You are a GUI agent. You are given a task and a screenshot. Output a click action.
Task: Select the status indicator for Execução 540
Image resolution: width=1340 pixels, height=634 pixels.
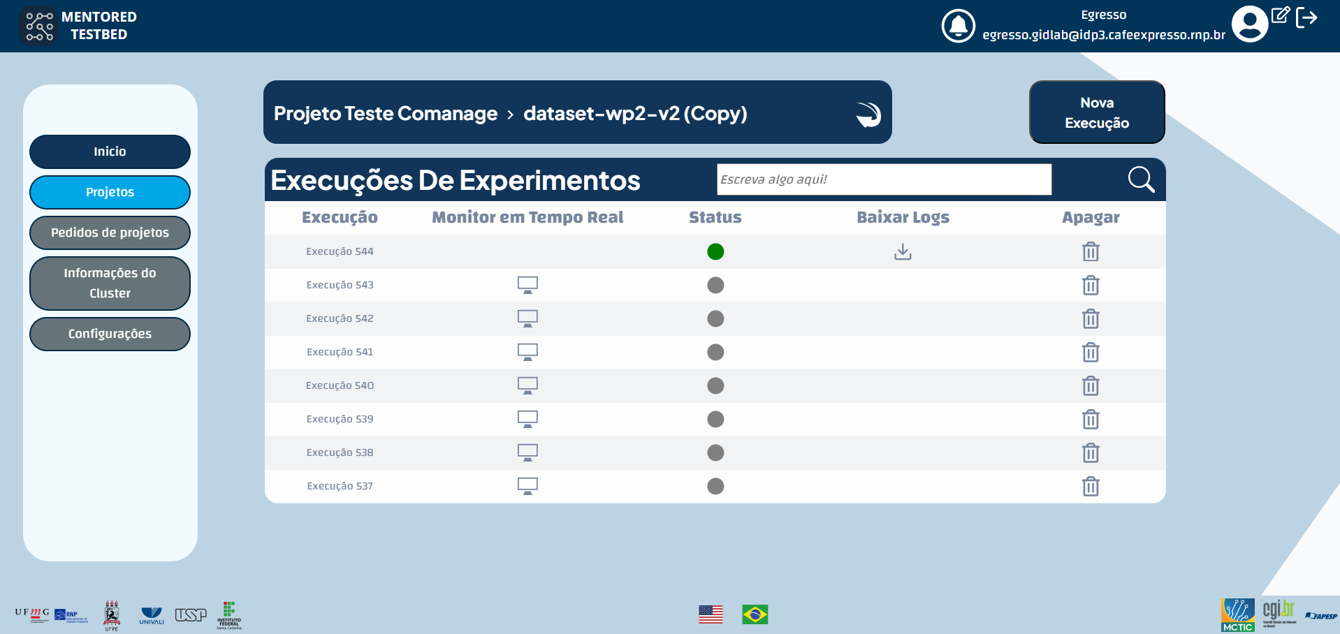[x=715, y=385]
